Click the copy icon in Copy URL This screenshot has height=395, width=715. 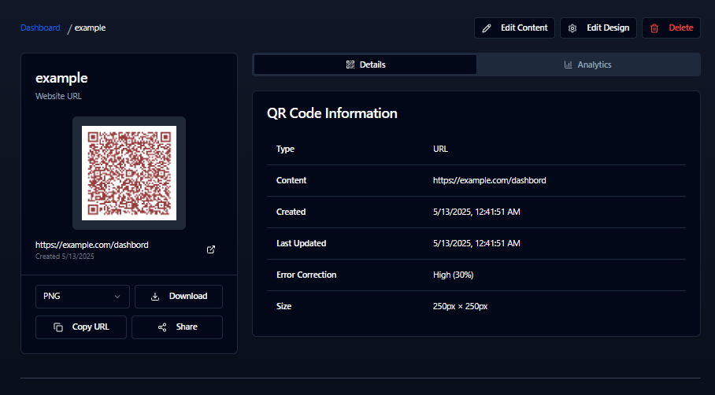(58, 327)
